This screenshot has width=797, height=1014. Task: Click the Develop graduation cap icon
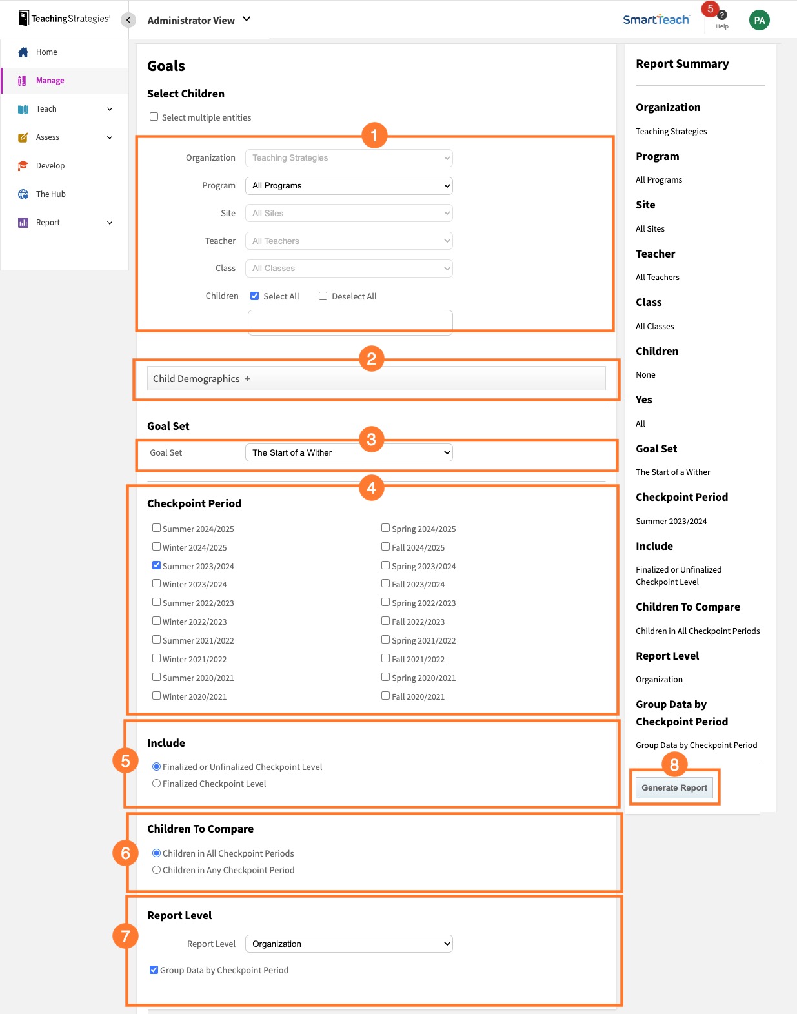(x=23, y=166)
